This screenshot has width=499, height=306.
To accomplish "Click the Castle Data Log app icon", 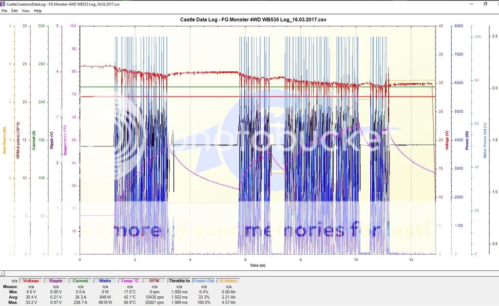I will [3, 3].
